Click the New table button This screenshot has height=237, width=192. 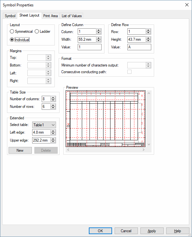20,150
